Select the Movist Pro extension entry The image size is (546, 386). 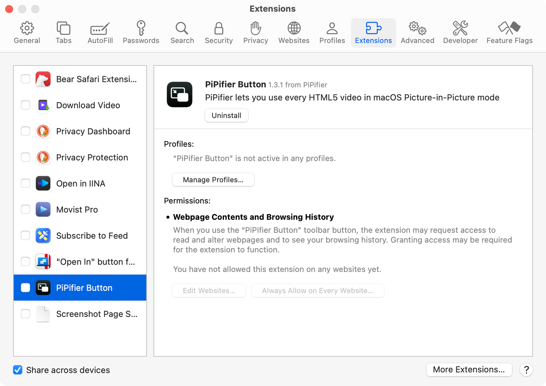click(x=77, y=209)
